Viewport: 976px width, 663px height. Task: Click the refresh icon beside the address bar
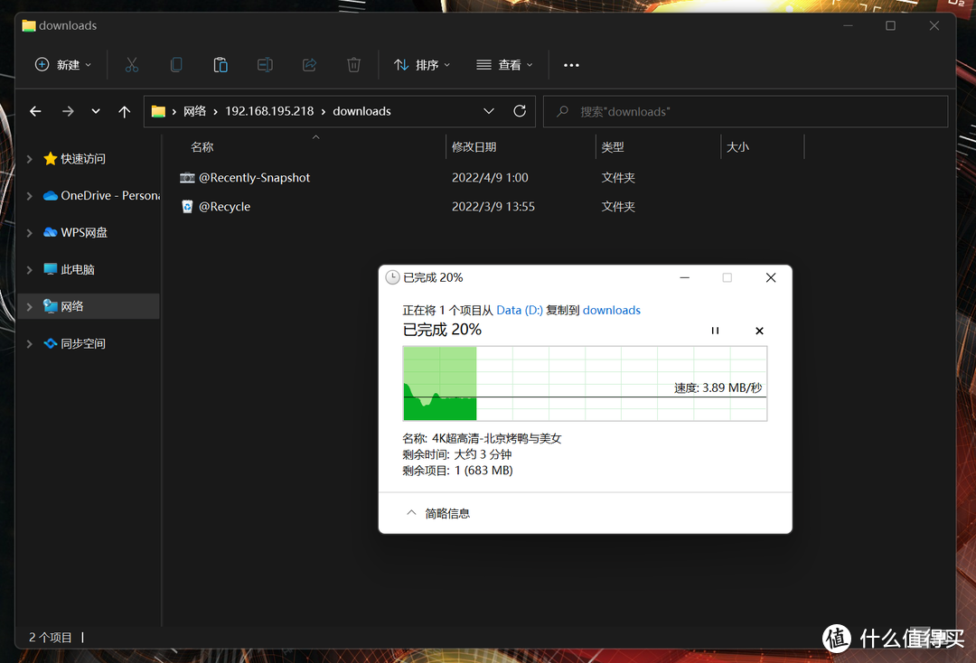(x=520, y=110)
